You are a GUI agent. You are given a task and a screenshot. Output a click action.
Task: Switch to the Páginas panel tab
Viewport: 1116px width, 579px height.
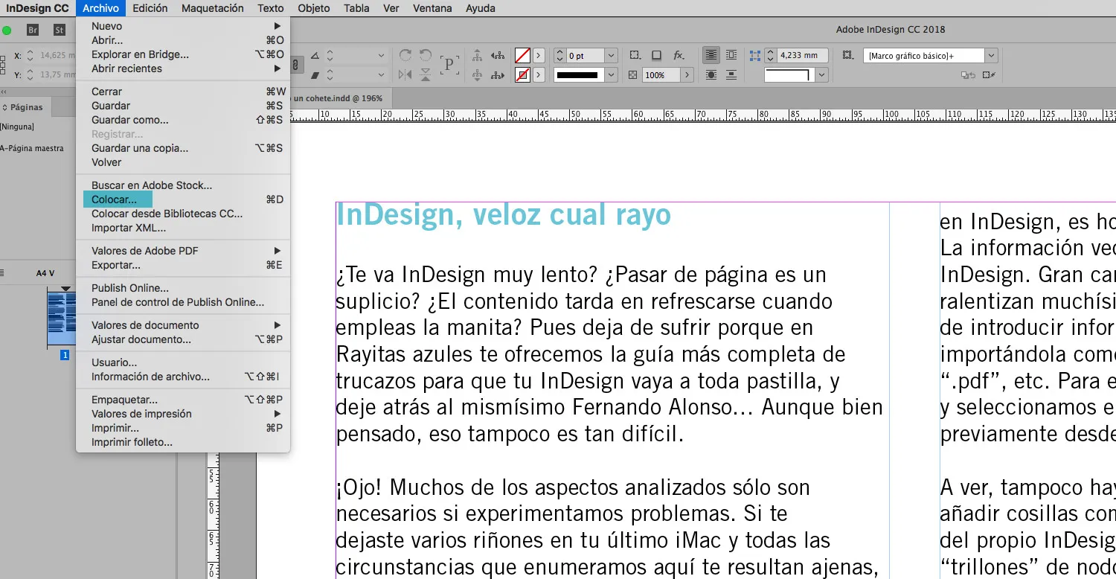click(26, 107)
